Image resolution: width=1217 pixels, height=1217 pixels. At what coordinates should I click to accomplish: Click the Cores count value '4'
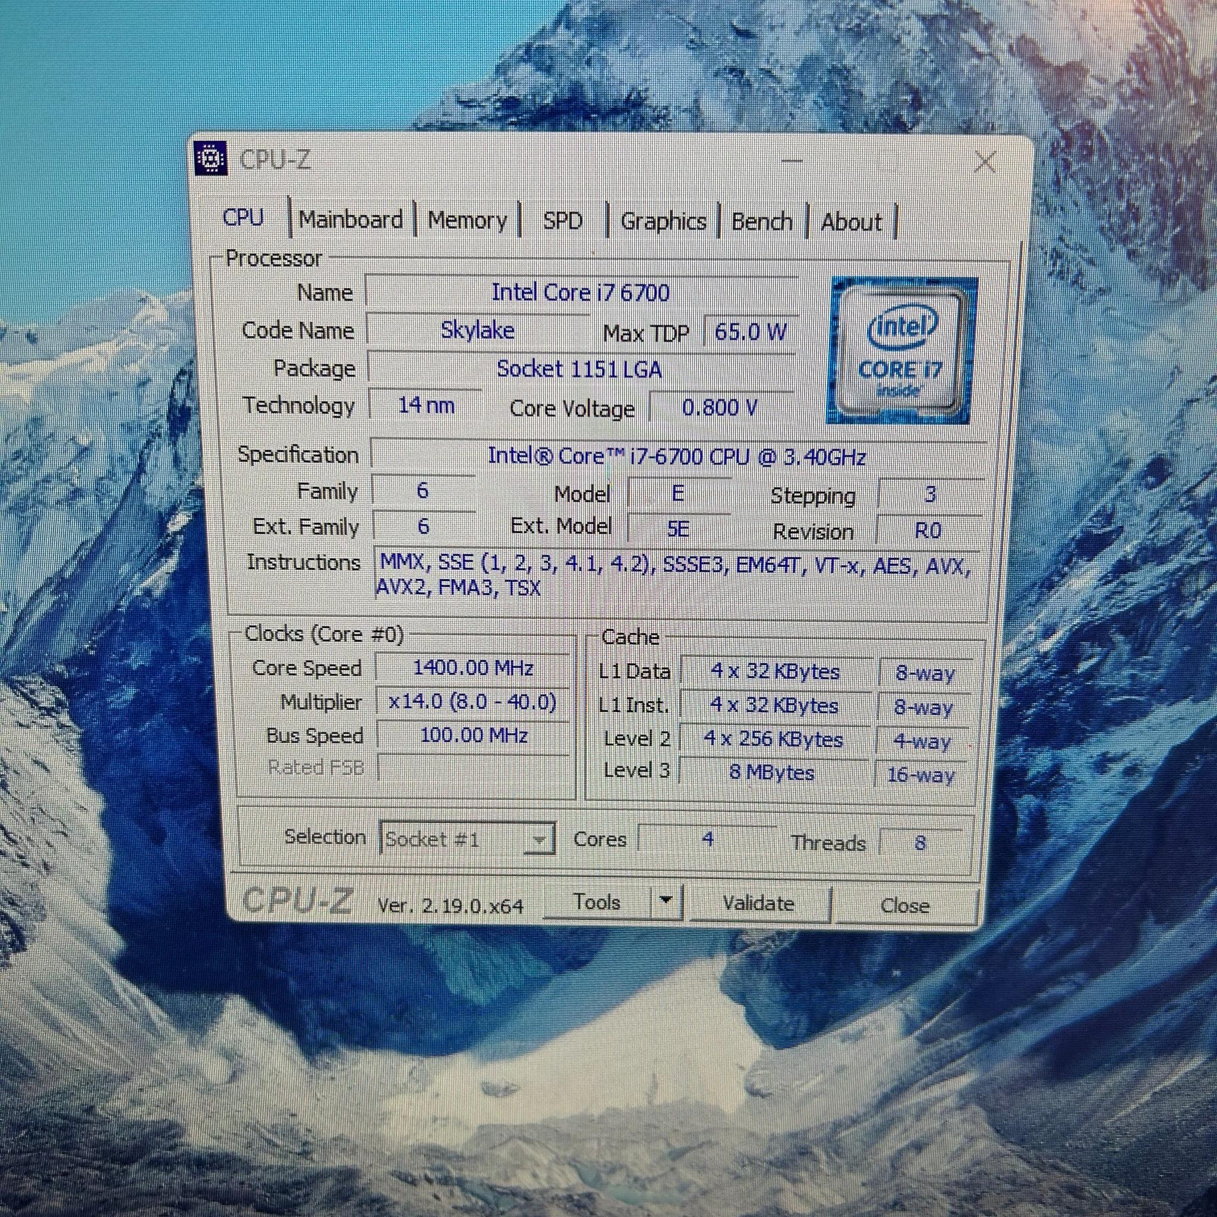(x=707, y=840)
